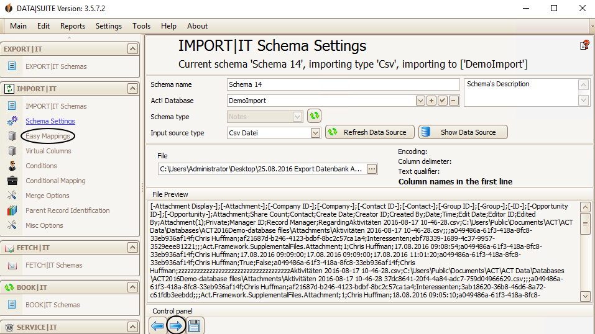Open Conditions in the sidebar
This screenshot has width=595, height=334.
(x=41, y=166)
